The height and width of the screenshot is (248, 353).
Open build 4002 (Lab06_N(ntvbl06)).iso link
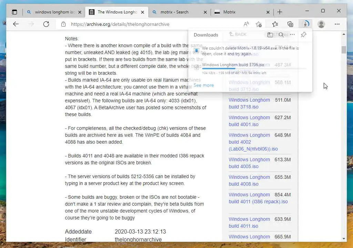pos(253,142)
